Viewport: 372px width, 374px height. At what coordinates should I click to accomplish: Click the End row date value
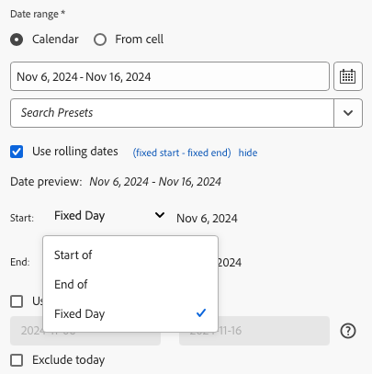click(x=230, y=263)
